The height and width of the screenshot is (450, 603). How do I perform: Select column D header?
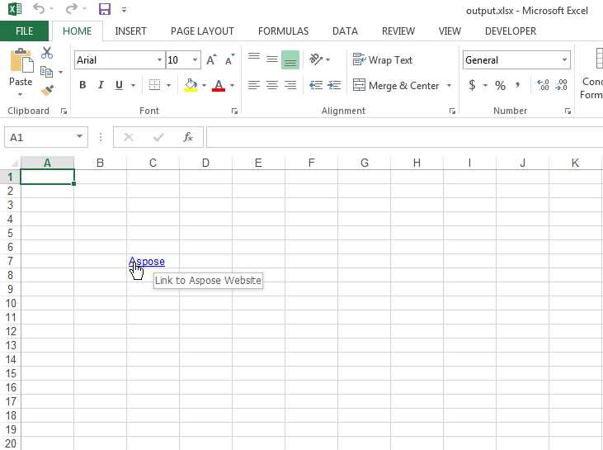pos(205,163)
